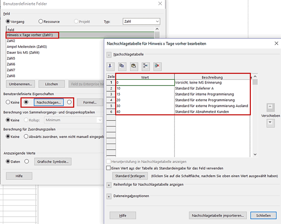The height and width of the screenshot is (224, 281).
Task: Open the Typ dropdown showing Zahl
Action: coord(136,21)
